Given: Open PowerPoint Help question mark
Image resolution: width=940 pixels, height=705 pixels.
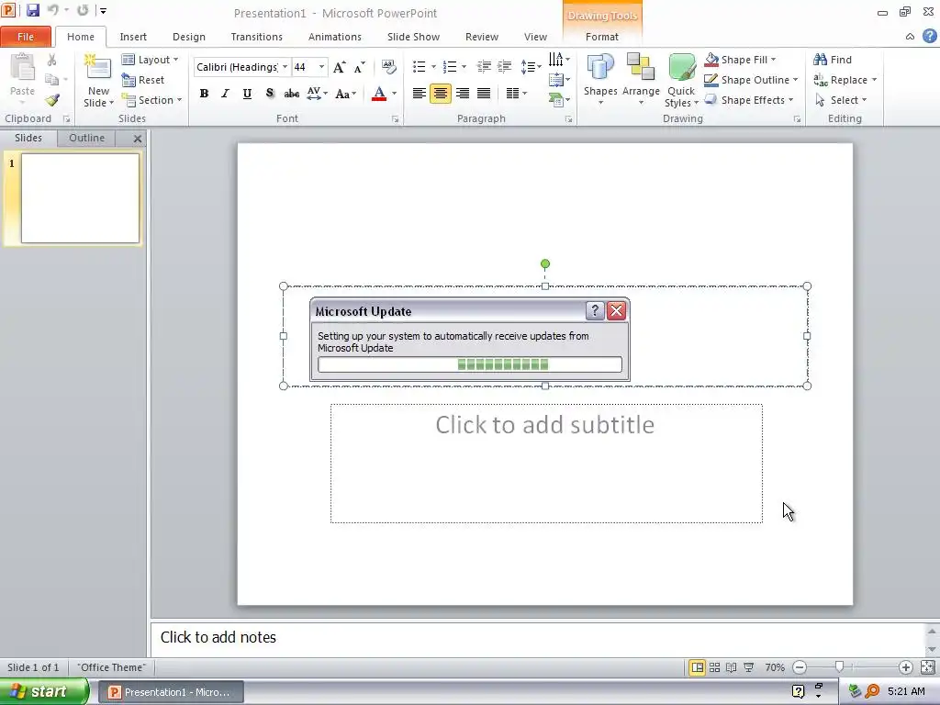Looking at the screenshot, I should (x=929, y=36).
